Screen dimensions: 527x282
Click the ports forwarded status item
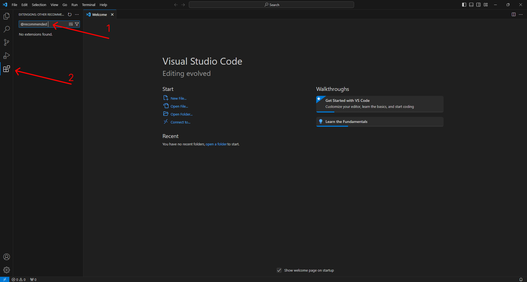[33, 280]
